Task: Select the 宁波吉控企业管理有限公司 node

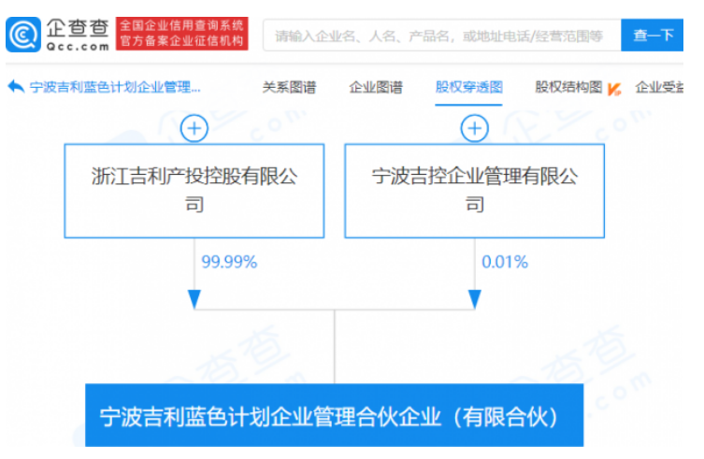Action: tap(475, 191)
